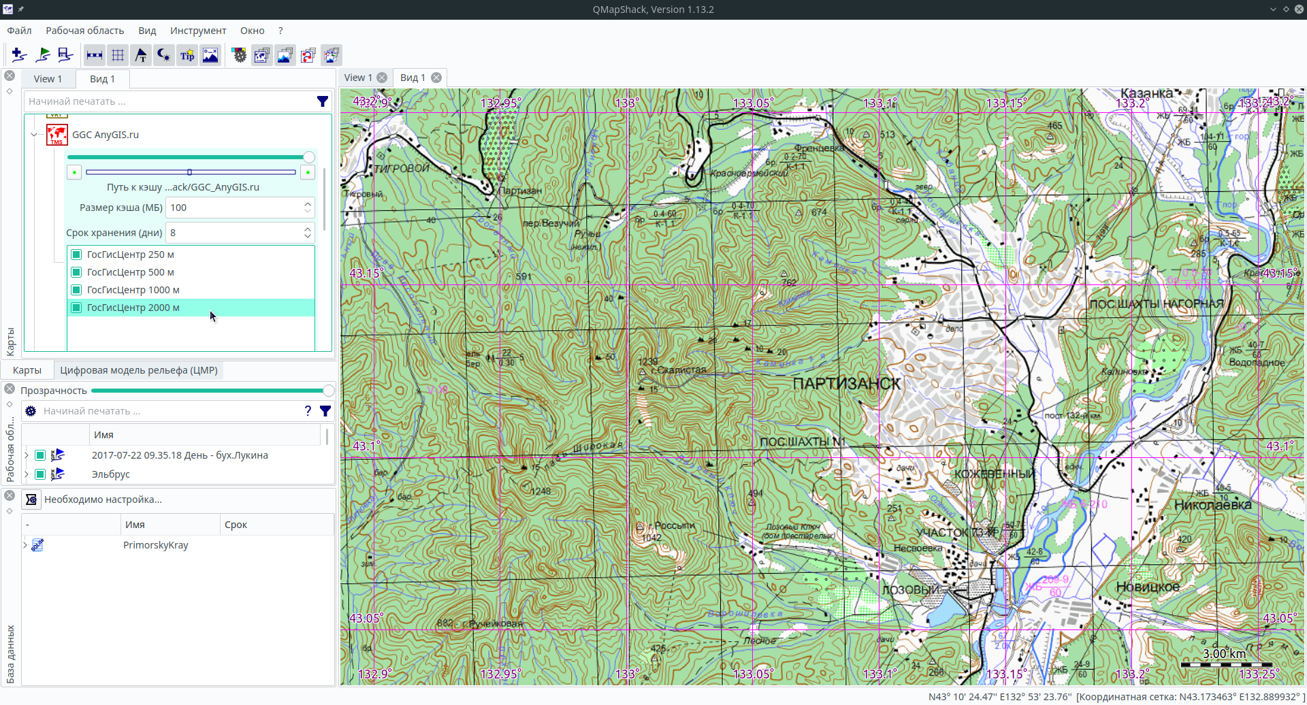Open the colored gear setup icon
The width and height of the screenshot is (1307, 705).
coord(239,55)
